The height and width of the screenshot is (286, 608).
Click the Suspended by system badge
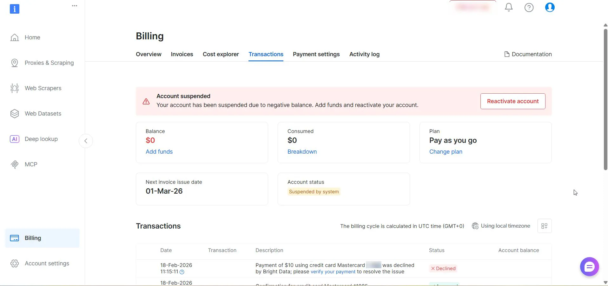pos(314,192)
